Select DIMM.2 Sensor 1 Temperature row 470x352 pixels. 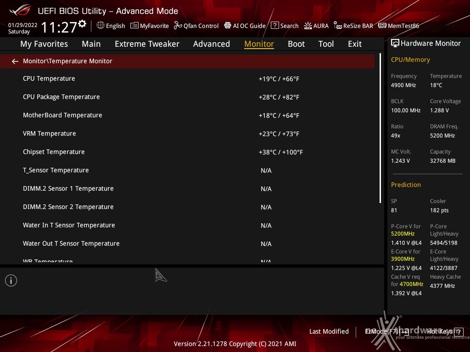[187, 188]
